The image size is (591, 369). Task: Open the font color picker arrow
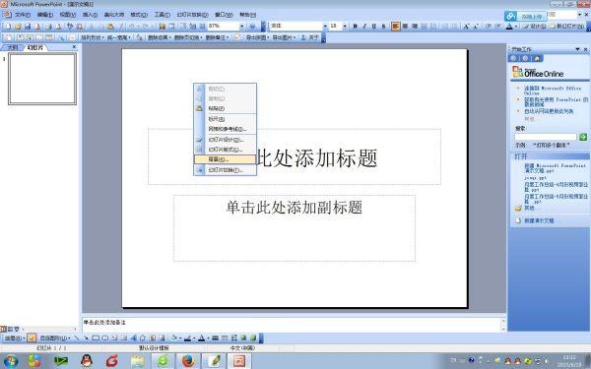point(515,26)
